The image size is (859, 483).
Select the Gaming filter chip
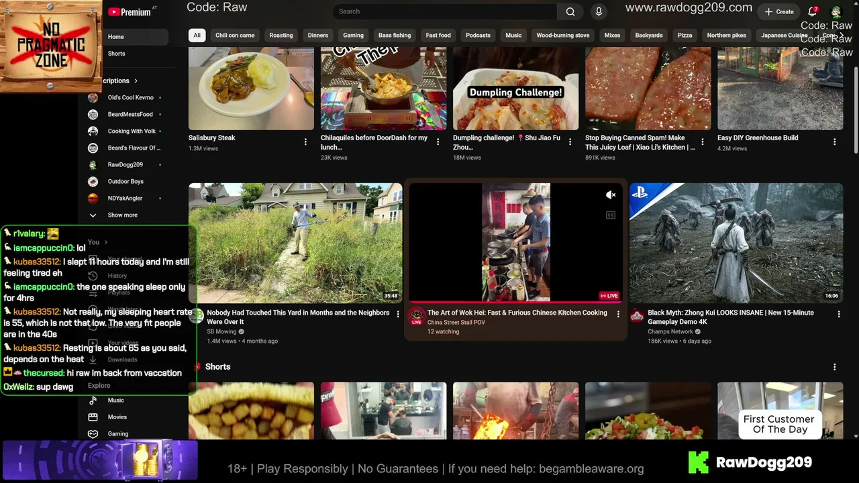pyautogui.click(x=353, y=35)
